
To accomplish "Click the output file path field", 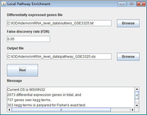I will click(59, 57).
